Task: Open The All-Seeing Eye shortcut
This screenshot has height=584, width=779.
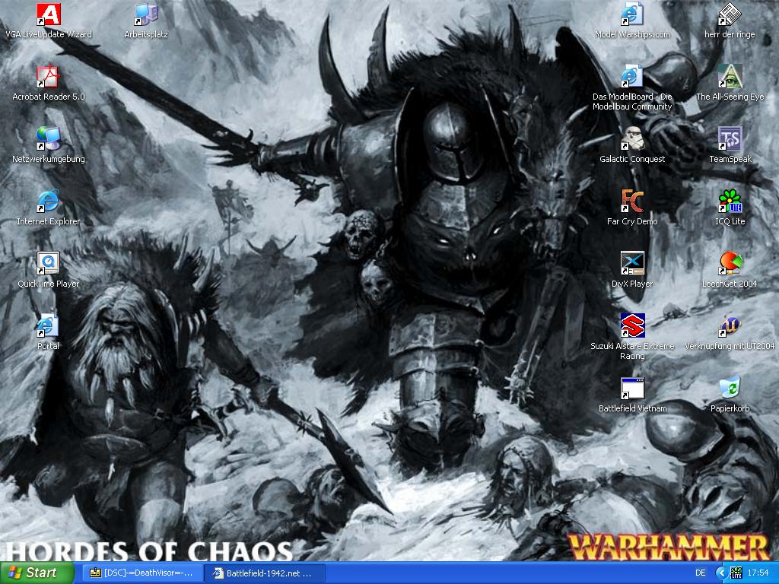Action: point(730,78)
